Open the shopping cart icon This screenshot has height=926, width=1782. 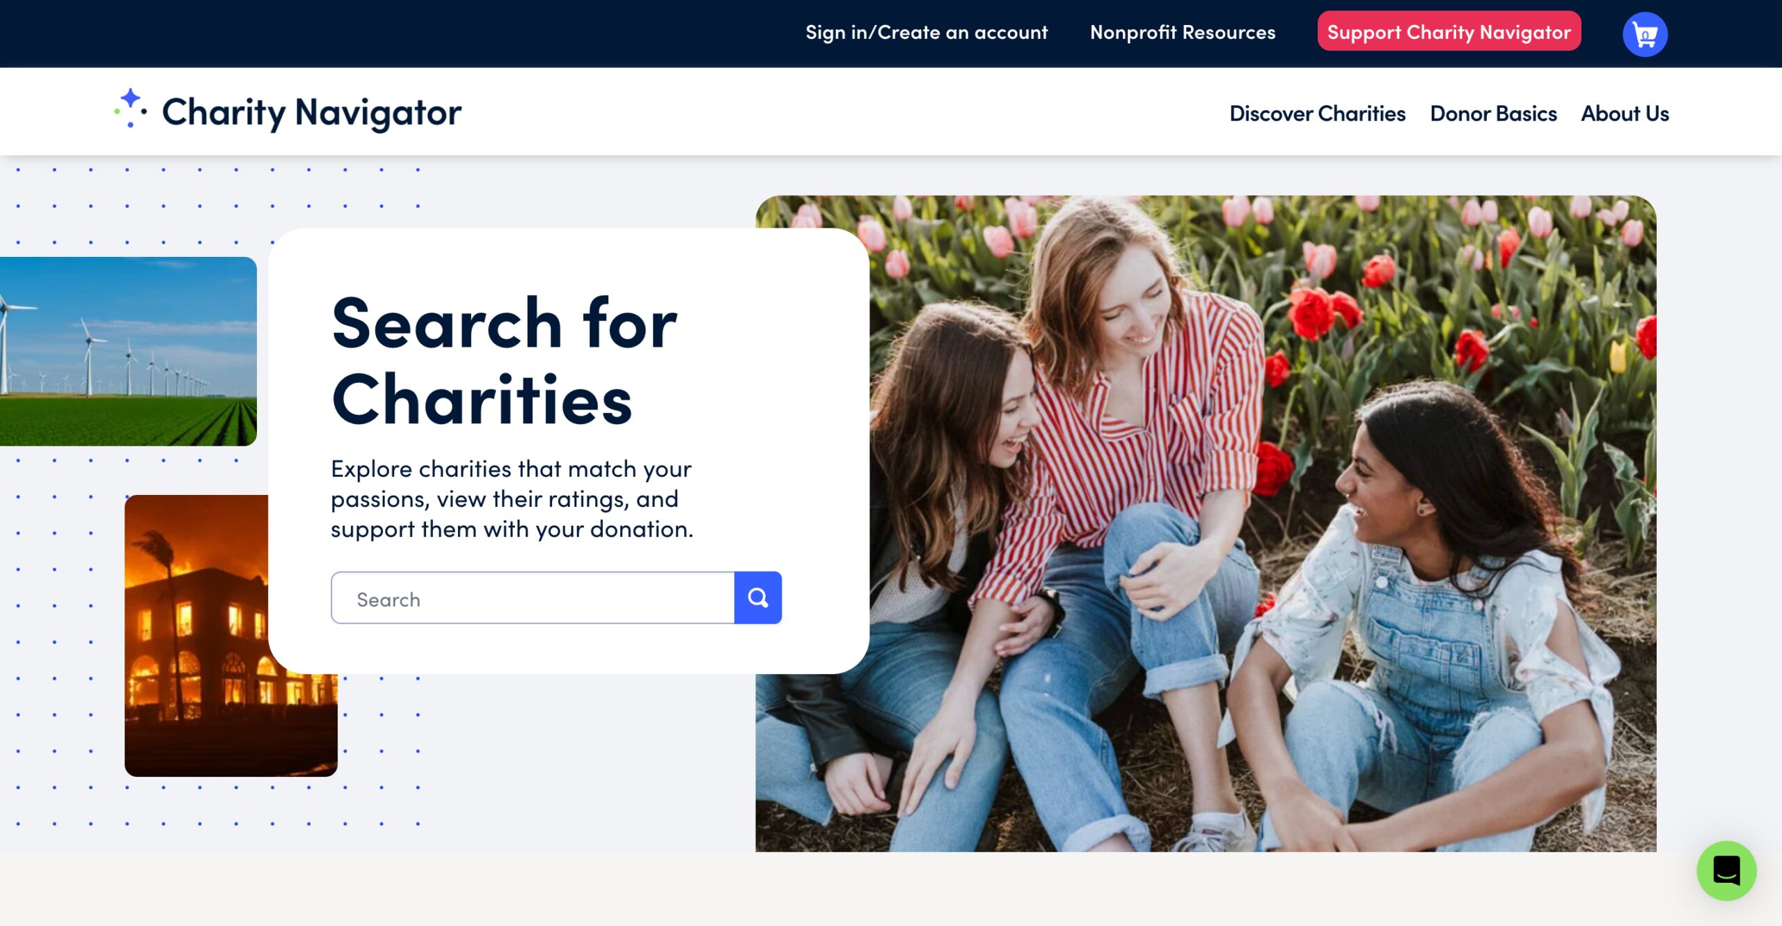tap(1644, 34)
